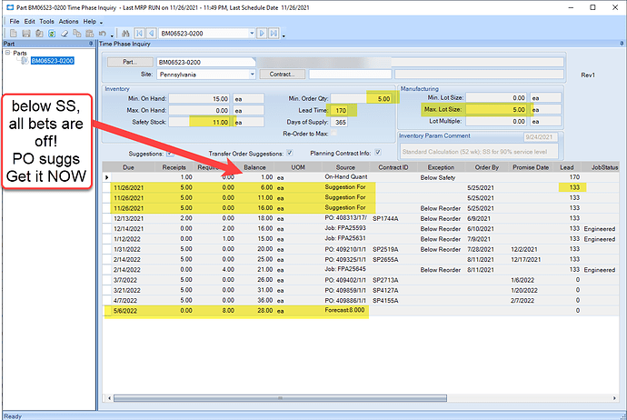The image size is (627, 420).
Task: Click the Below Safety exception cell
Action: 442,177
